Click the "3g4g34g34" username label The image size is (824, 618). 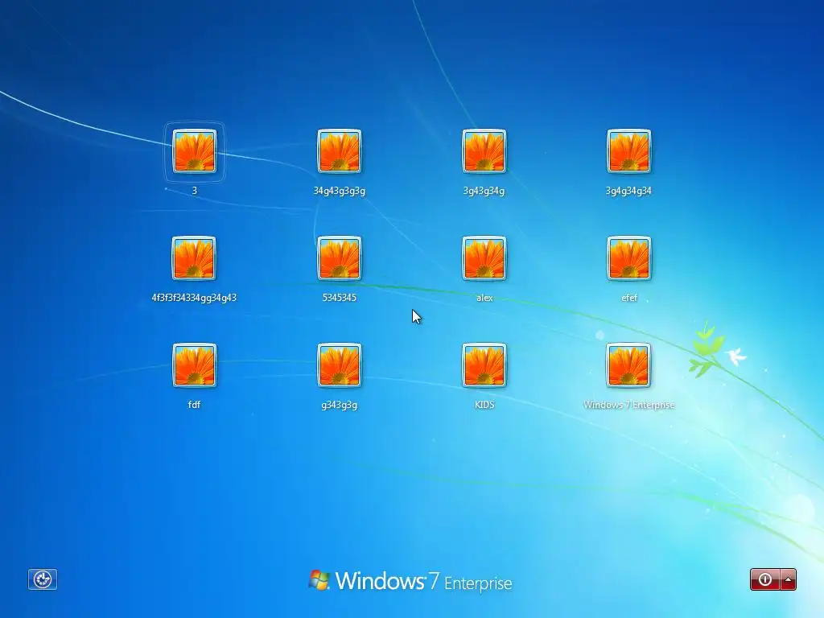click(628, 191)
